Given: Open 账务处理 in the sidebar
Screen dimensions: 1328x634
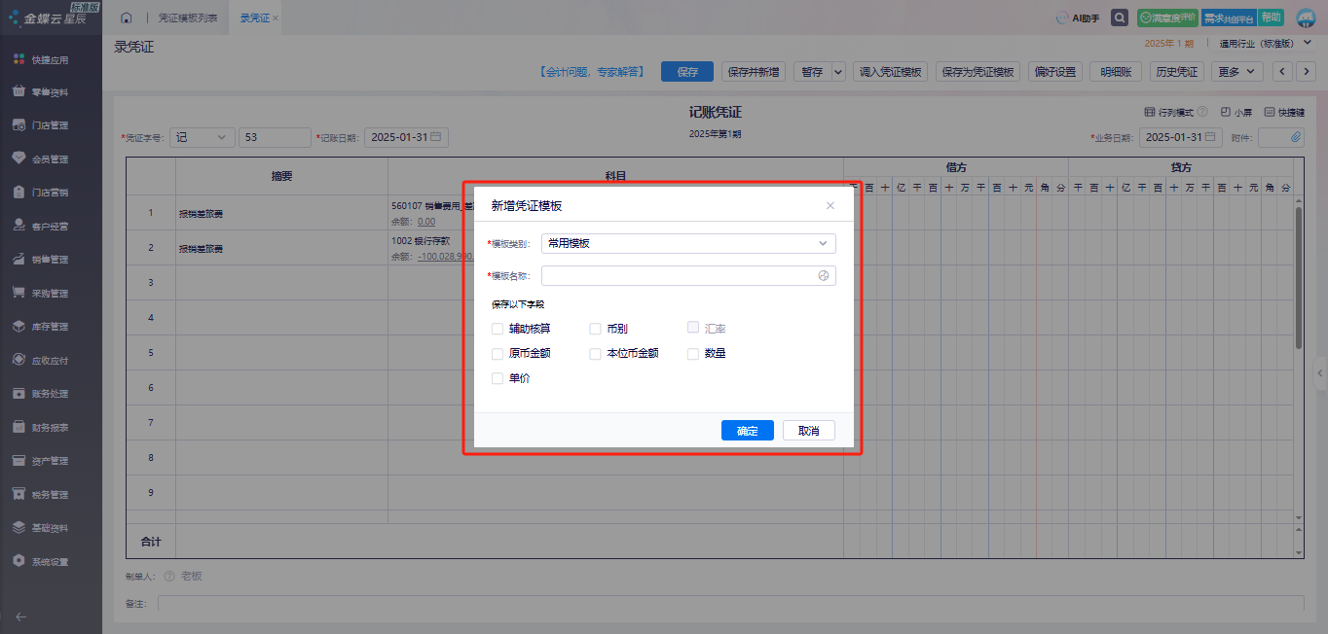Looking at the screenshot, I should (50, 394).
